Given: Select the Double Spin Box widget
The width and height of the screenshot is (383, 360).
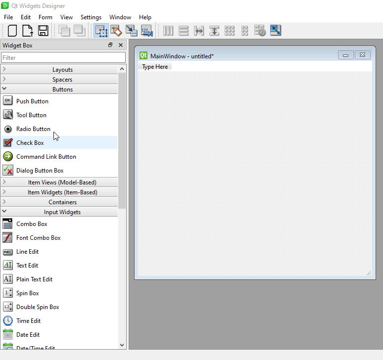Looking at the screenshot, I should point(59,307).
